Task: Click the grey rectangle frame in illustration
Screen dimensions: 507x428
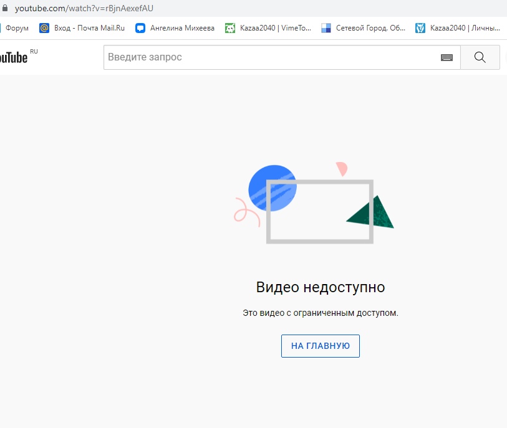Action: coord(320,239)
